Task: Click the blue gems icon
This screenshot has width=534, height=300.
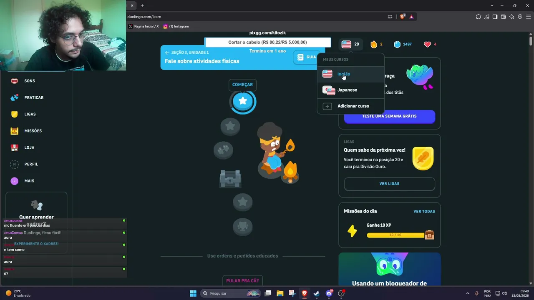Action: pos(397,44)
